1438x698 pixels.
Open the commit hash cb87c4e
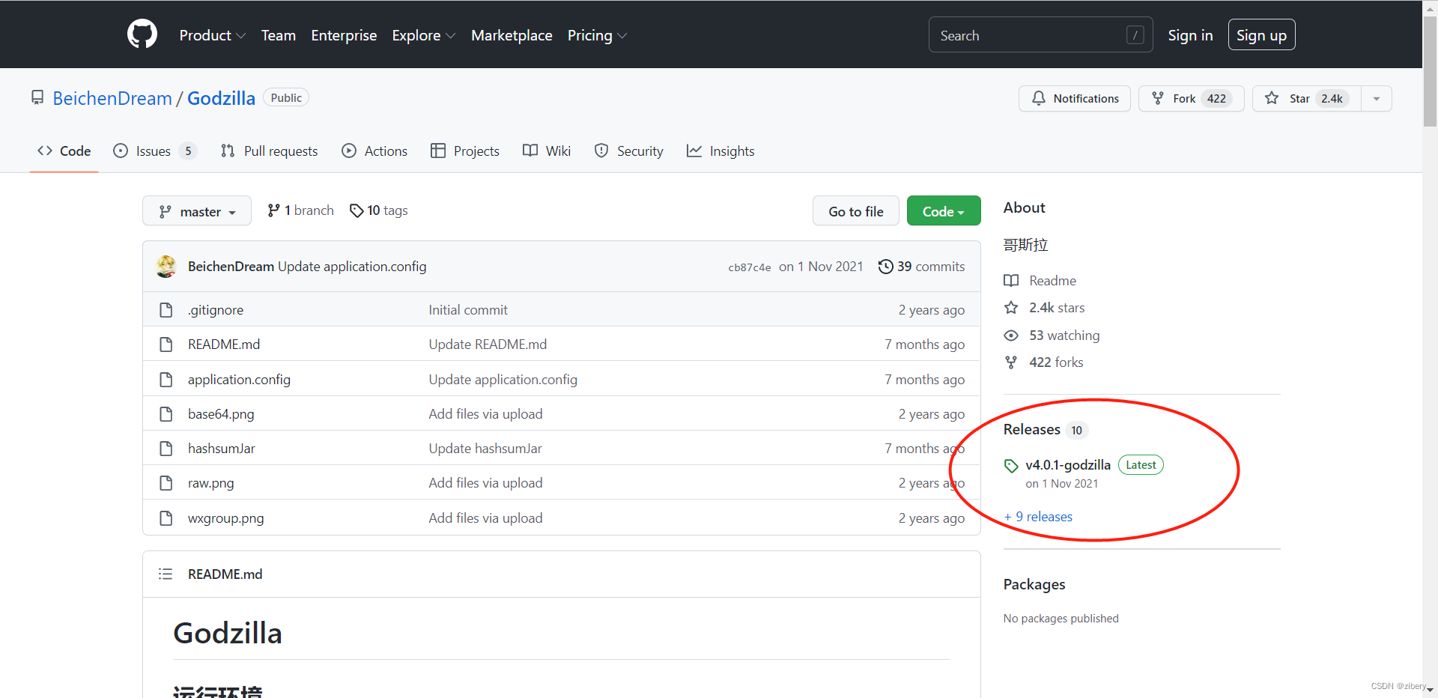(750, 267)
